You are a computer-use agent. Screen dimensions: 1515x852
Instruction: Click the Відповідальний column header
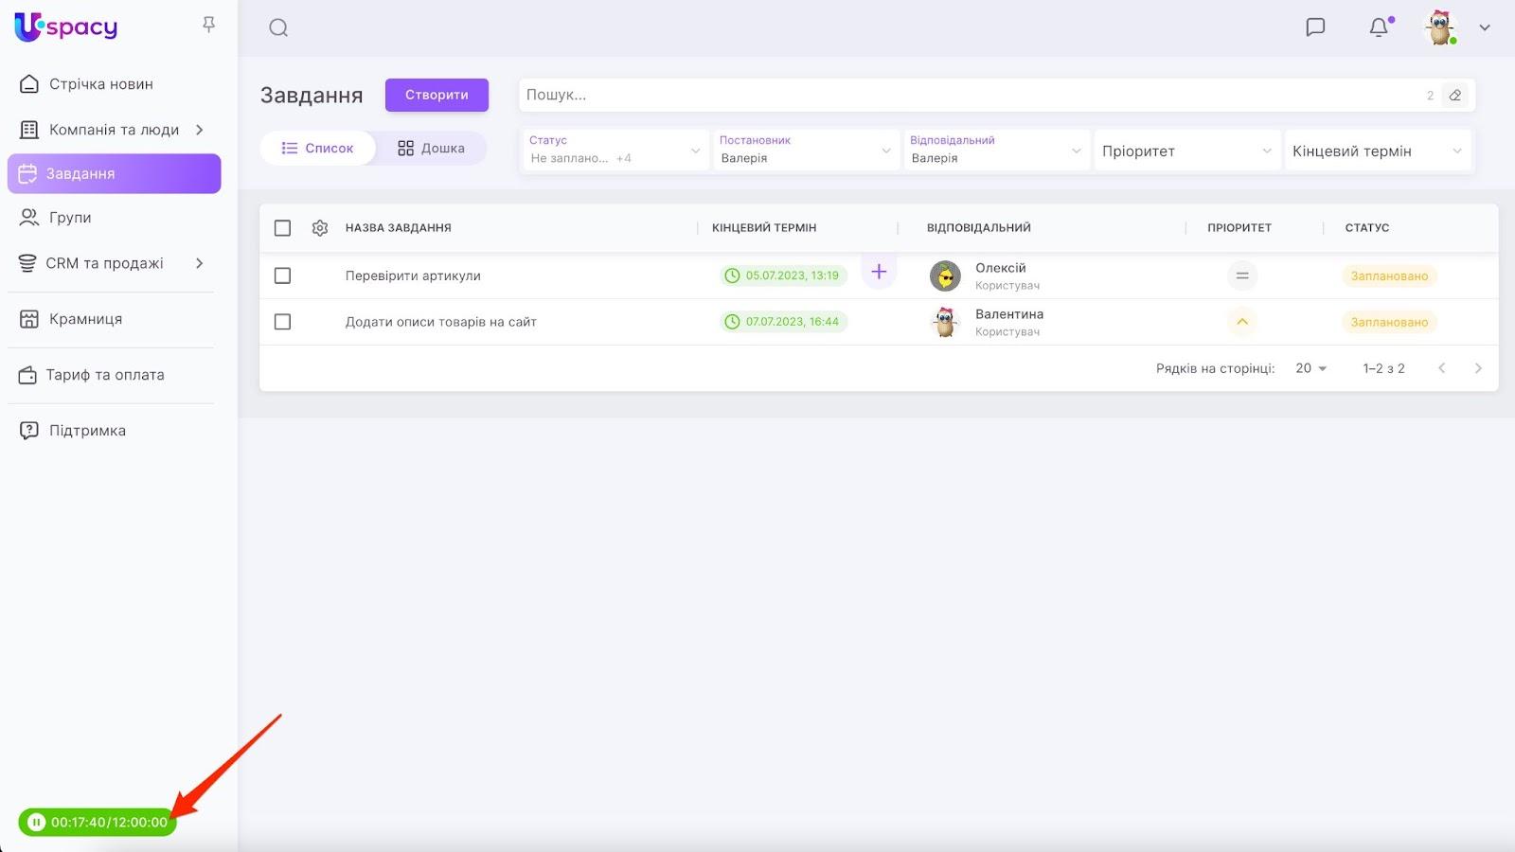979,228
